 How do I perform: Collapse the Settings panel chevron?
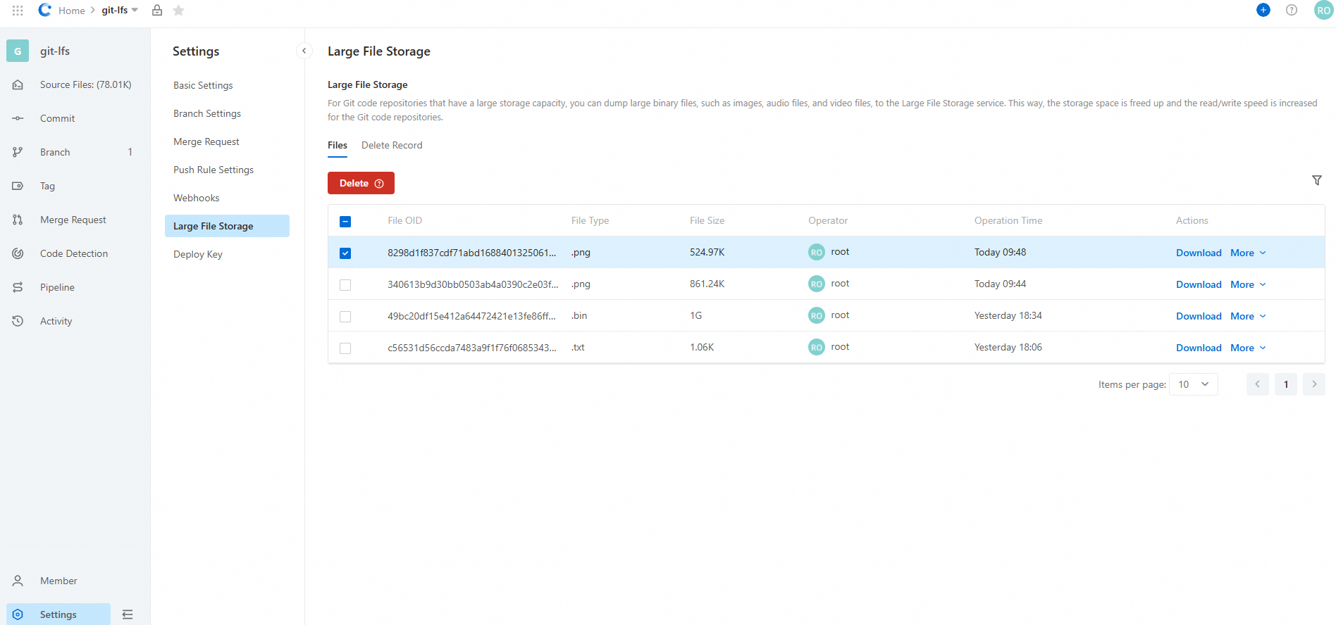304,51
